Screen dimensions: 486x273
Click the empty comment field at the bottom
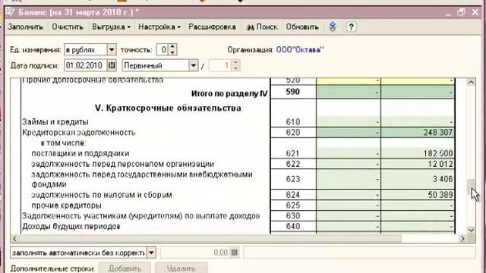pyautogui.click(x=359, y=253)
